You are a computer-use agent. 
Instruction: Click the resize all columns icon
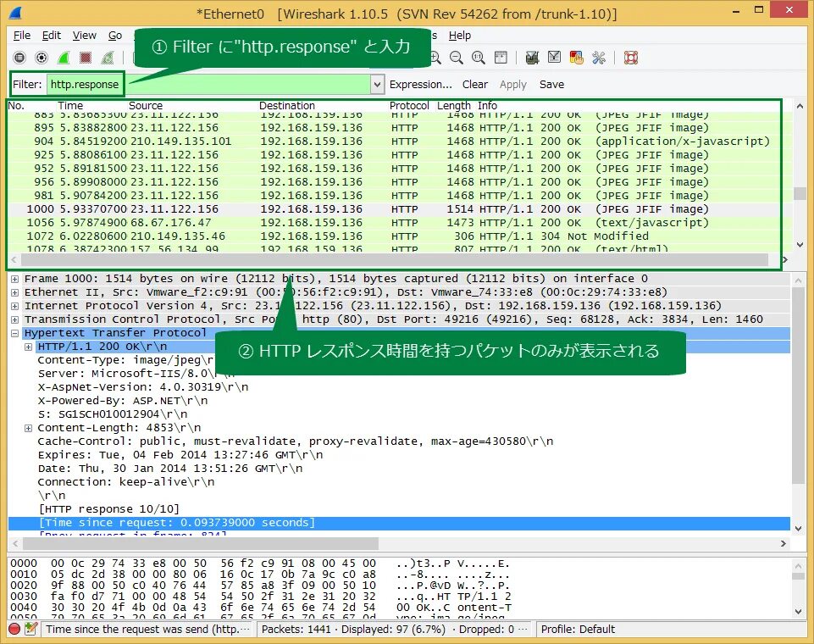click(x=501, y=58)
